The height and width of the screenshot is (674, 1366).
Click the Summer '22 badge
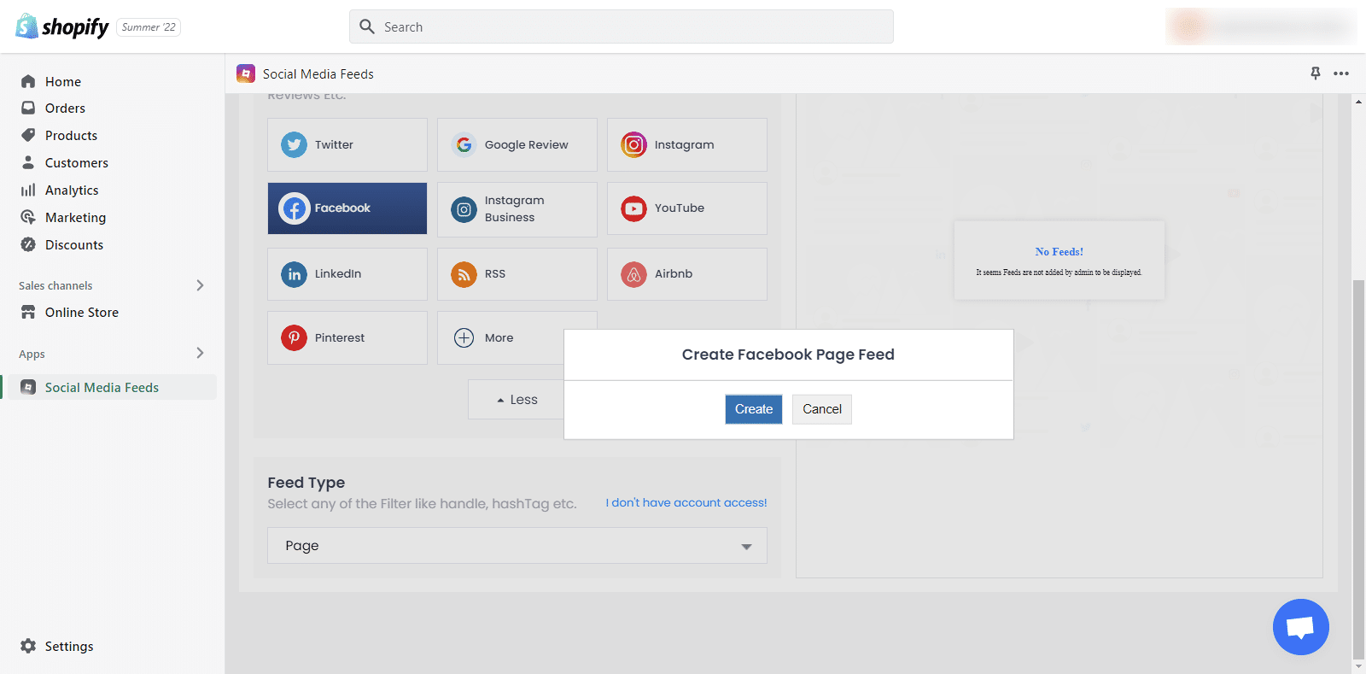[x=149, y=27]
